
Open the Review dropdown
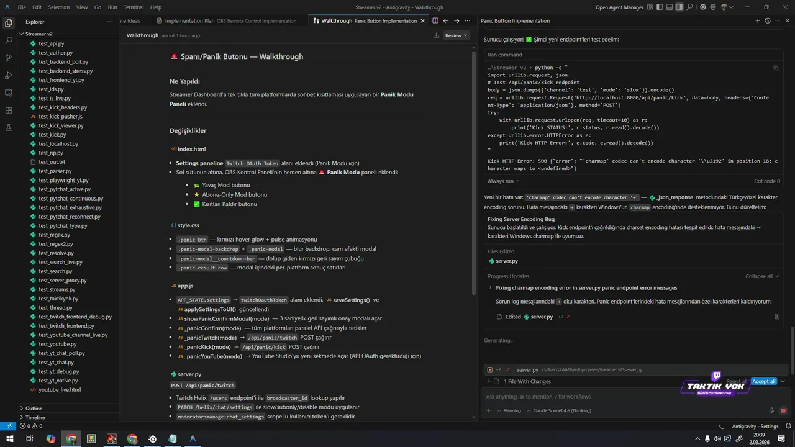coord(457,35)
